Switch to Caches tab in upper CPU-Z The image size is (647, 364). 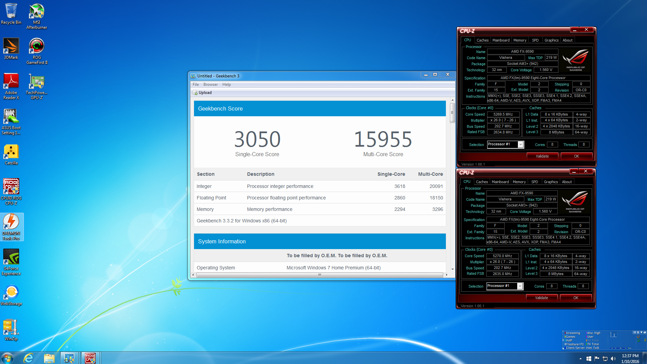point(482,40)
